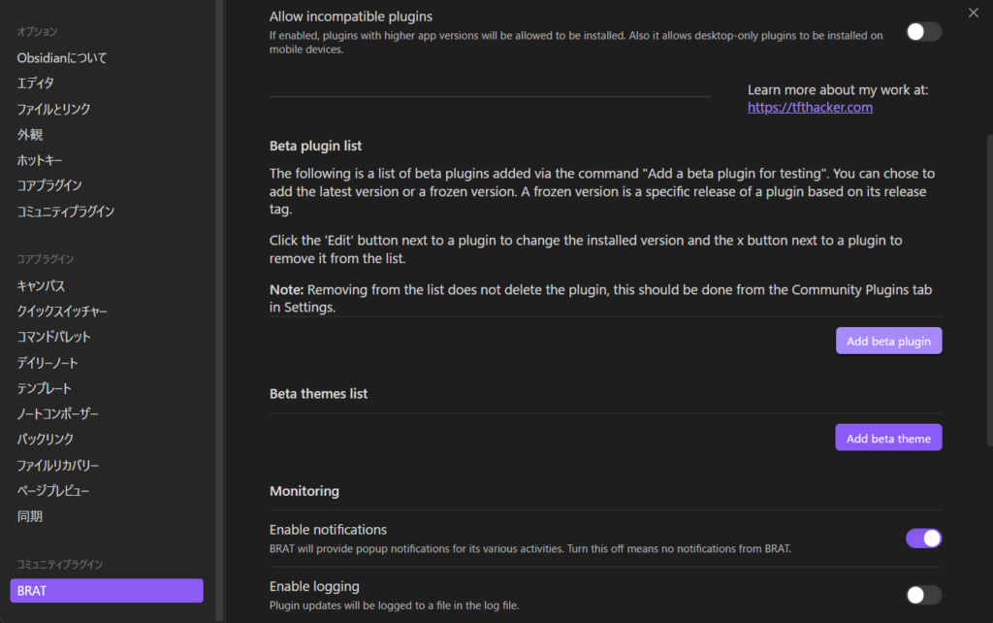Turn off Enable notifications toggle
Image resolution: width=993 pixels, height=623 pixels.
(x=923, y=539)
